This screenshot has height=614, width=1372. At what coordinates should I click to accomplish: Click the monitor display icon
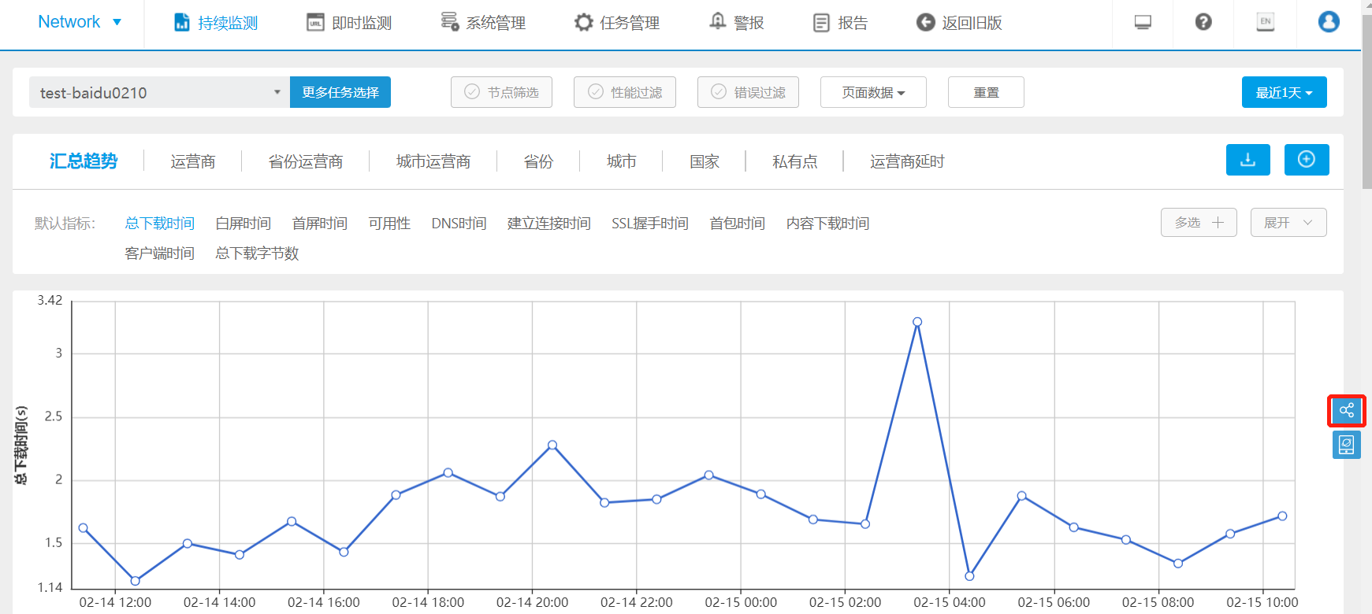pyautogui.click(x=1142, y=22)
